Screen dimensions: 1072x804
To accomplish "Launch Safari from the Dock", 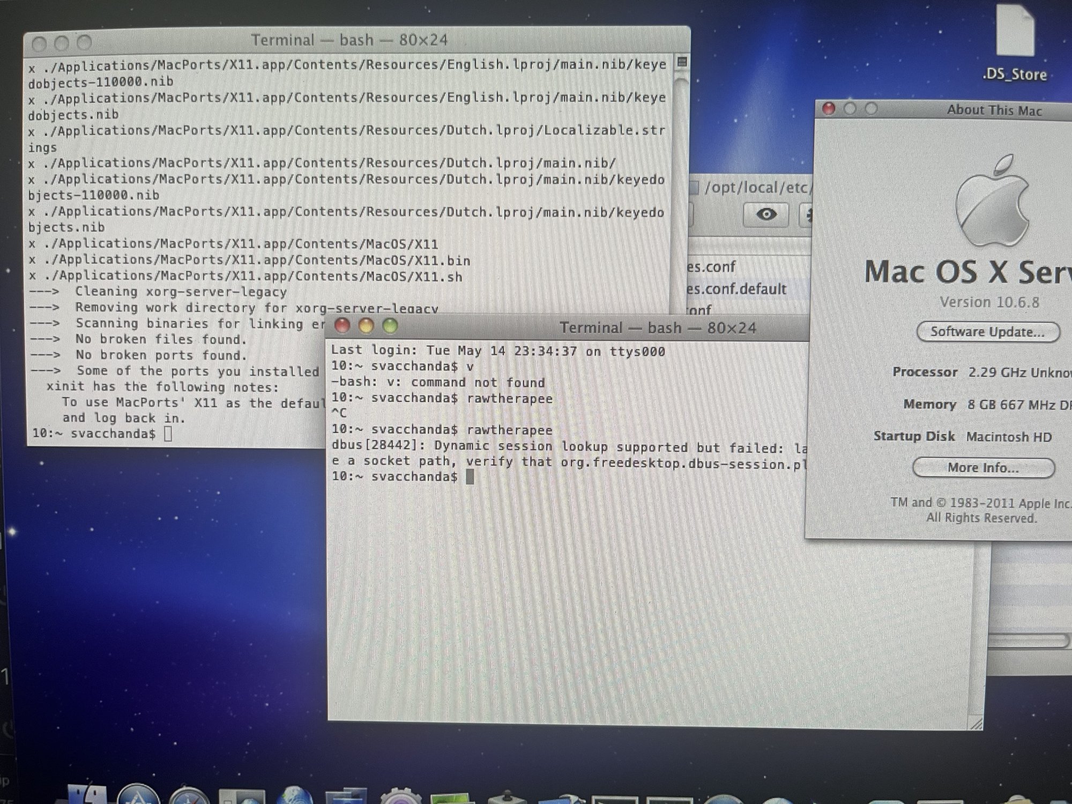I will click(189, 797).
